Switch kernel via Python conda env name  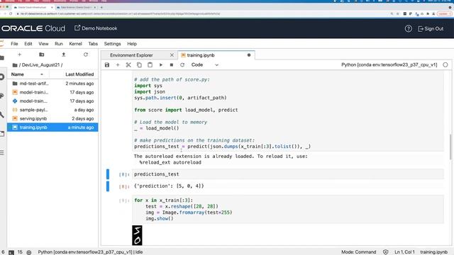(x=389, y=64)
